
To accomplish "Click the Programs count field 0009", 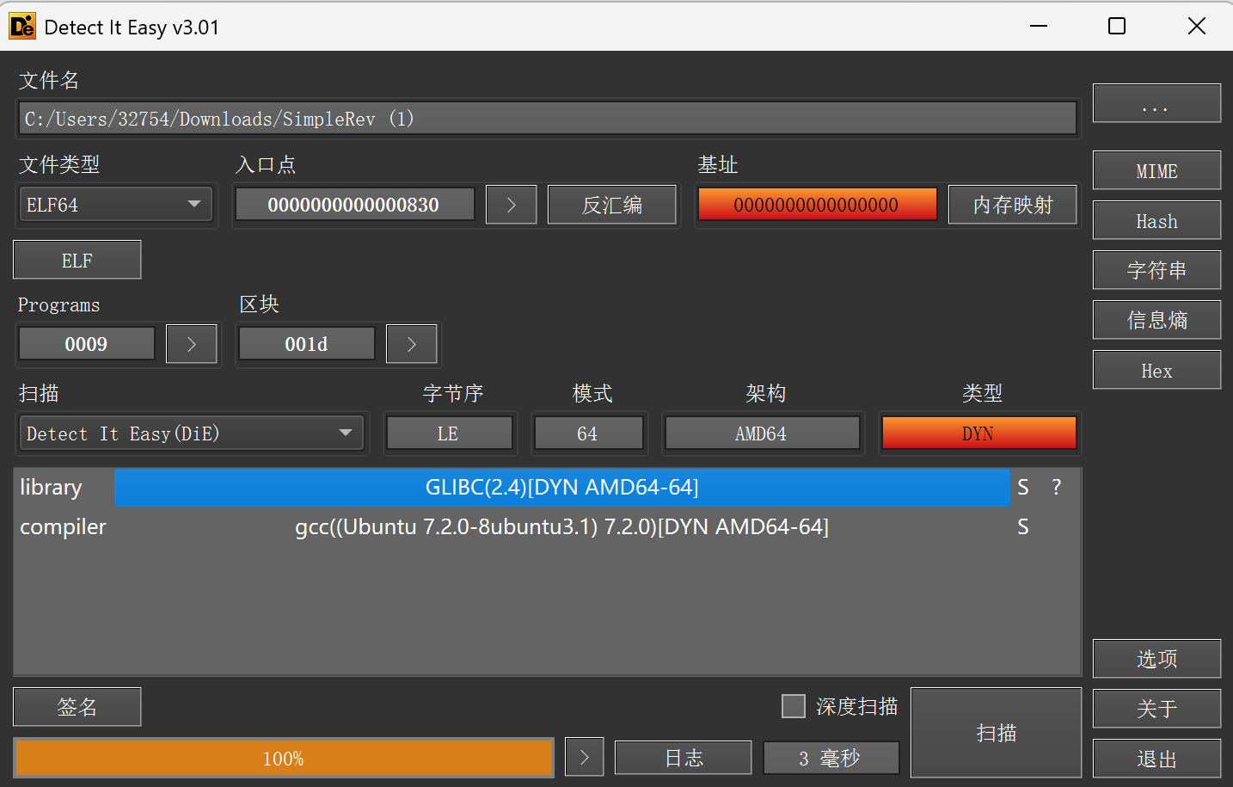I will coord(86,344).
